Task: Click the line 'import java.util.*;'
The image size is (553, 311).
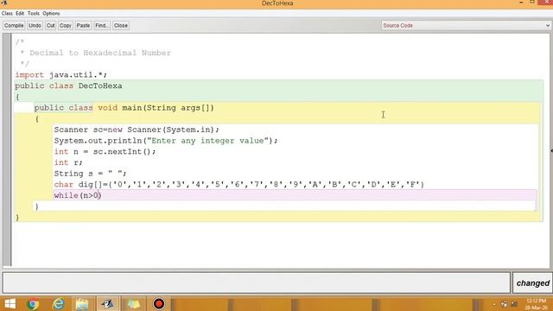Action: [61, 75]
